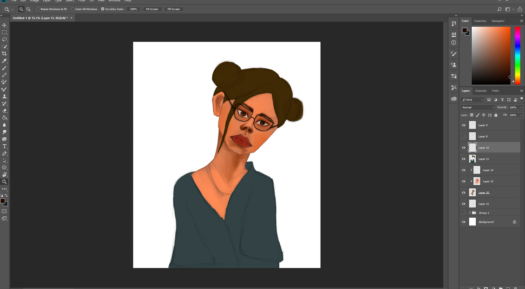Open the blend mode Normal dropdown
This screenshot has width=525, height=289.
point(478,107)
